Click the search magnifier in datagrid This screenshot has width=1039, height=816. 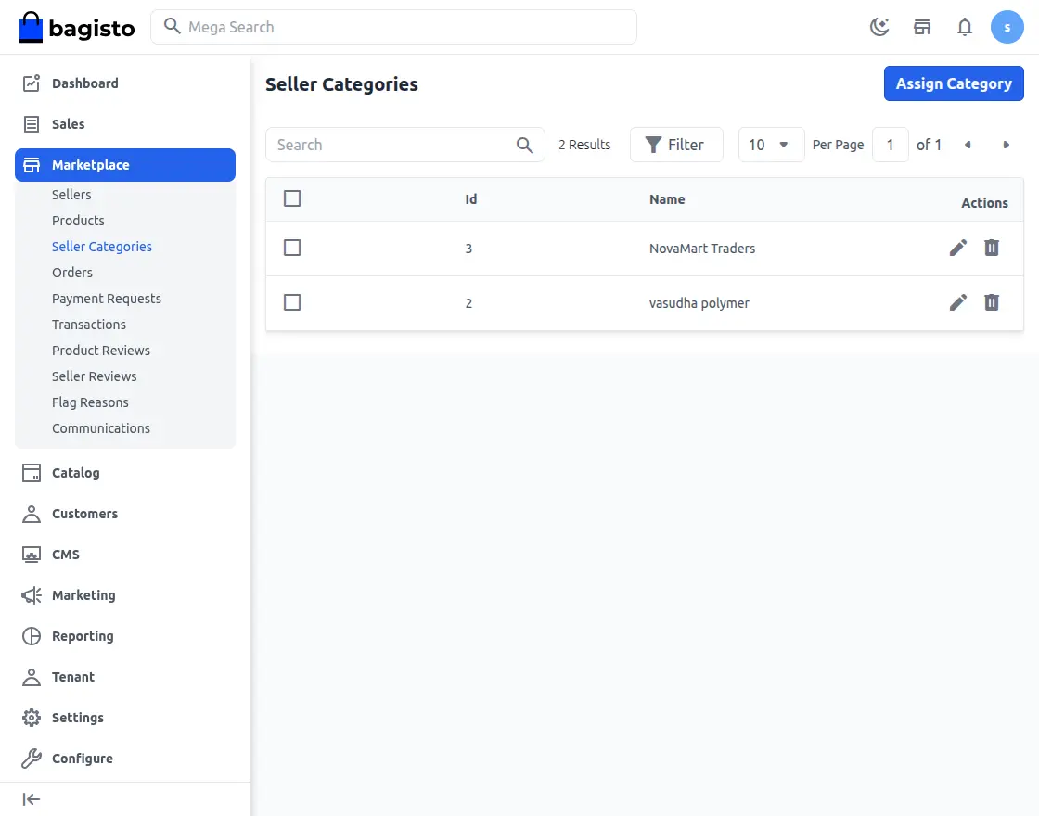click(525, 145)
